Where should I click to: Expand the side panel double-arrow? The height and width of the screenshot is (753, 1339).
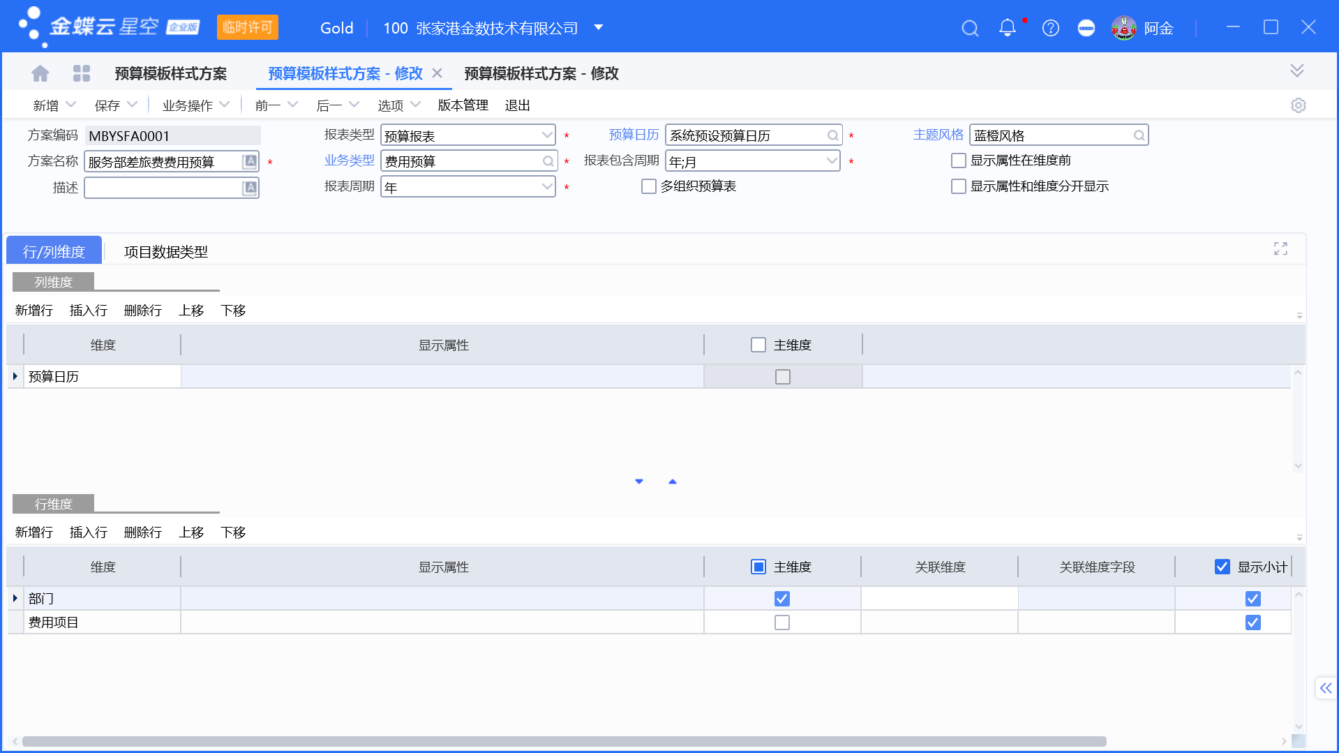[1326, 688]
